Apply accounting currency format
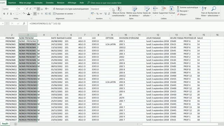The height and width of the screenshot is (126, 224). coord(92,14)
